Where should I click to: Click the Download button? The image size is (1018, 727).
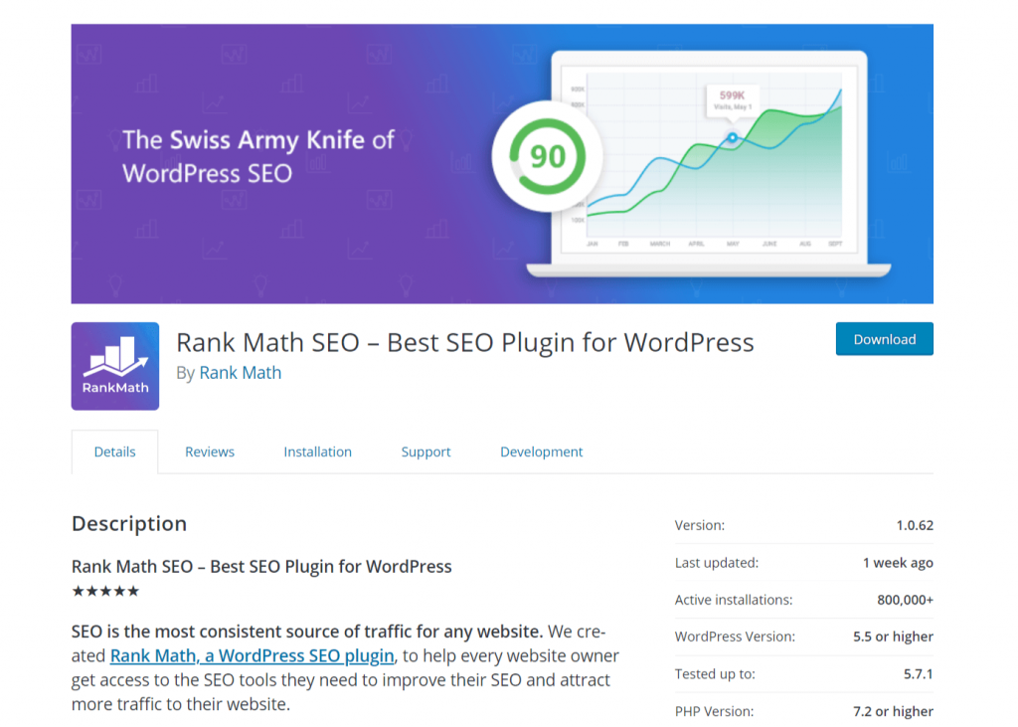884,338
